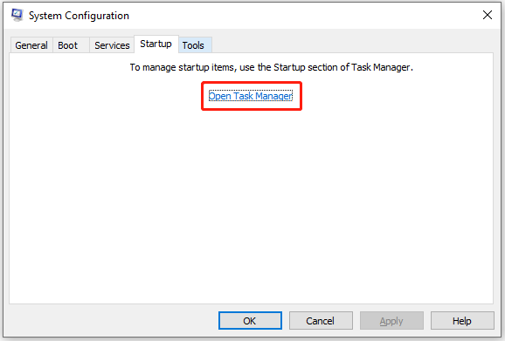Click the greyed-out Apply button
Viewport: 505px width, 341px height.
(391, 320)
